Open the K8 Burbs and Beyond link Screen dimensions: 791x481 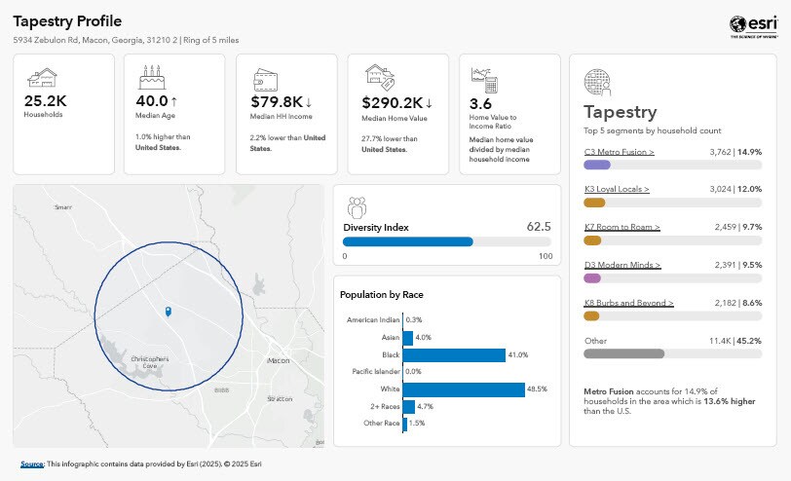point(628,303)
